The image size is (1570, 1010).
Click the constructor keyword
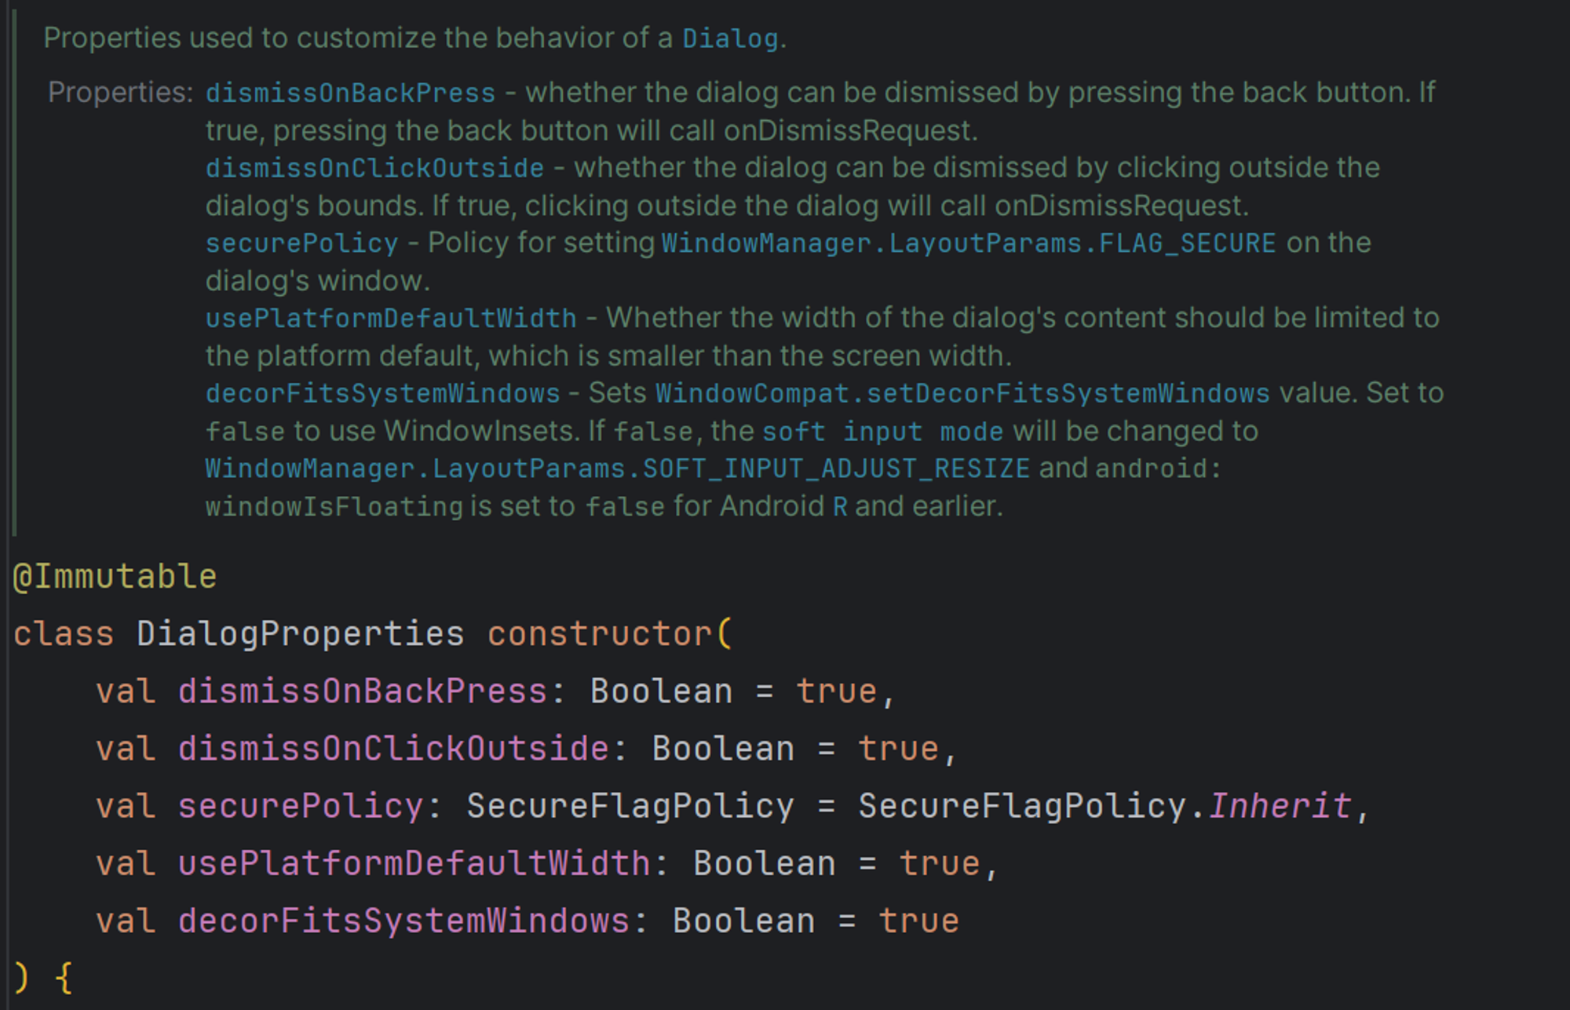[x=600, y=634]
